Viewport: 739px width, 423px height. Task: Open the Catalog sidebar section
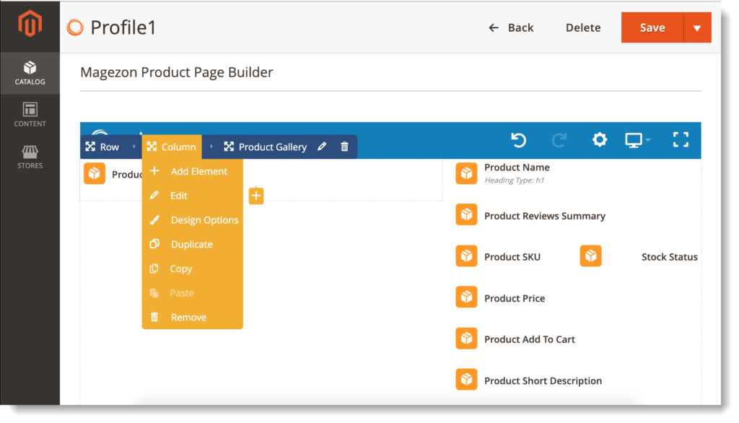[30, 73]
